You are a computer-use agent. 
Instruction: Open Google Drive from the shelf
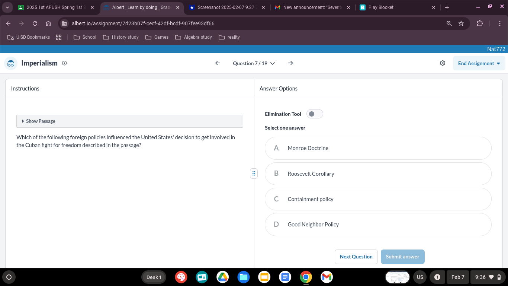(223, 277)
